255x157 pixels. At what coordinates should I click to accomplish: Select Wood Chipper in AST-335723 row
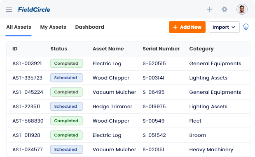click(x=111, y=78)
